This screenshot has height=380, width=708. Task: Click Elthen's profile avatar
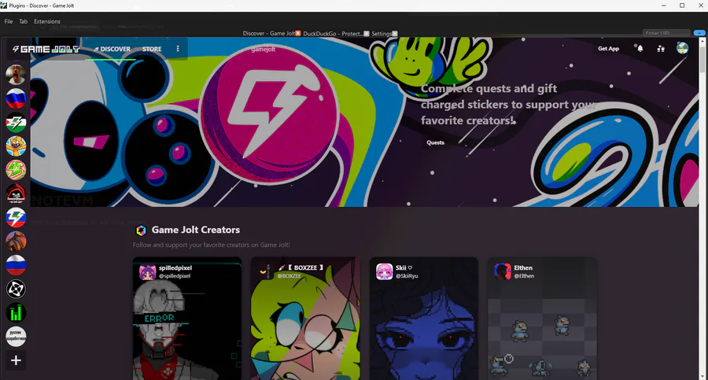[503, 272]
